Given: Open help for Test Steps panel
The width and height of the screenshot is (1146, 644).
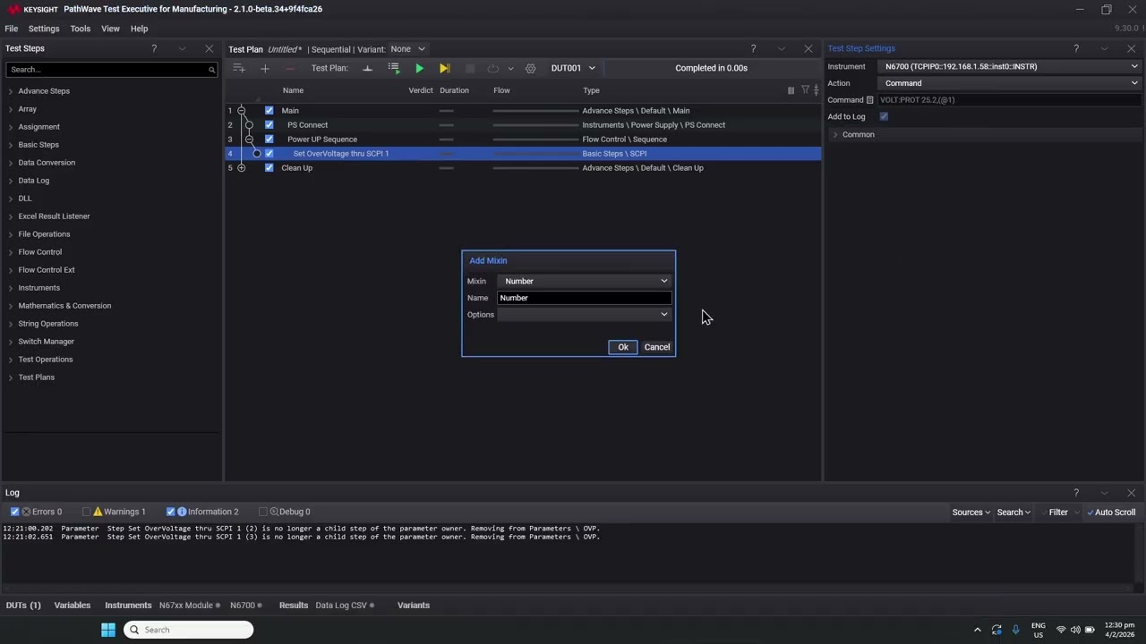Looking at the screenshot, I should coord(154,48).
